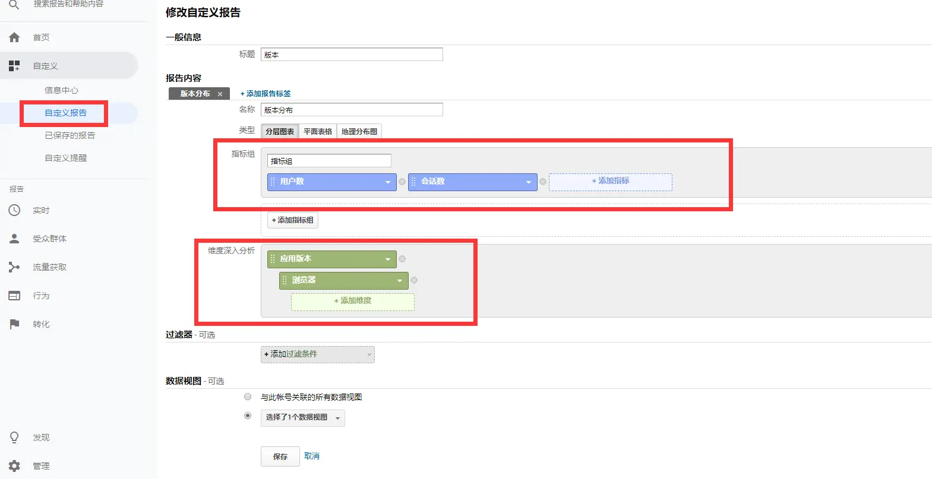932x479 pixels.
Task: Click the 添加报告标签 link
Action: [266, 94]
